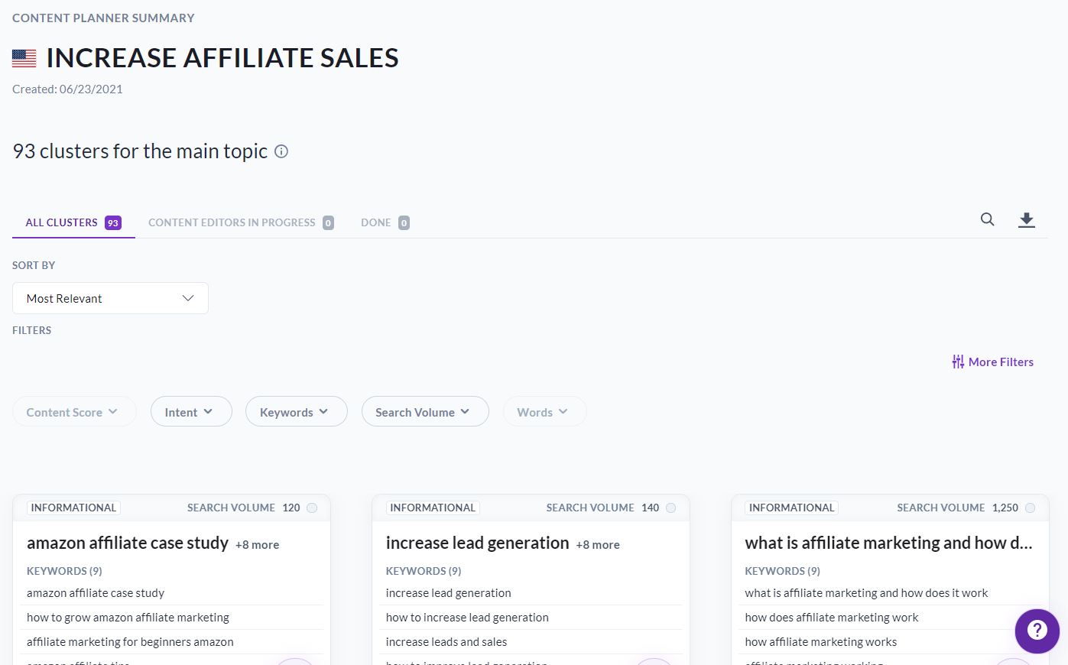Viewport: 1068px width, 665px height.
Task: Open what is affiliate marketing cluster title
Action: [888, 543]
